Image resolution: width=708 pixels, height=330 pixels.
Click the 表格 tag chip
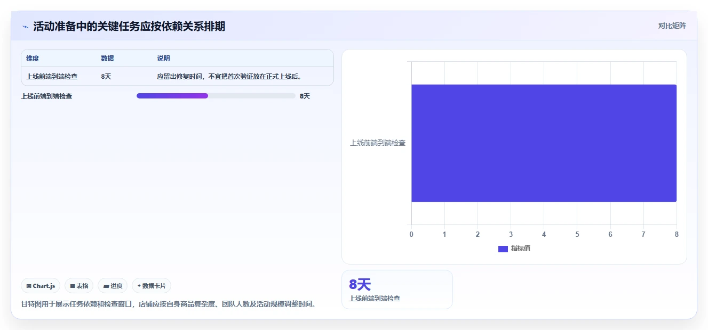pyautogui.click(x=79, y=286)
